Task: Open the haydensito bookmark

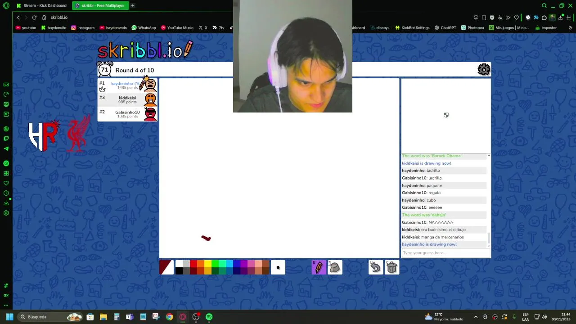Action: 54,27
